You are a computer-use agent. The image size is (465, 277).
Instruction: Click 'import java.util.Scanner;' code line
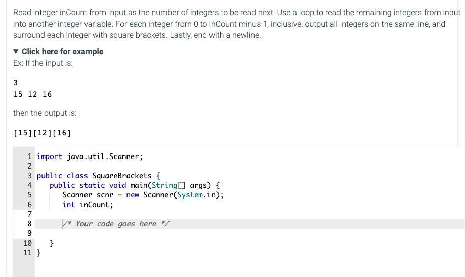tap(90, 156)
